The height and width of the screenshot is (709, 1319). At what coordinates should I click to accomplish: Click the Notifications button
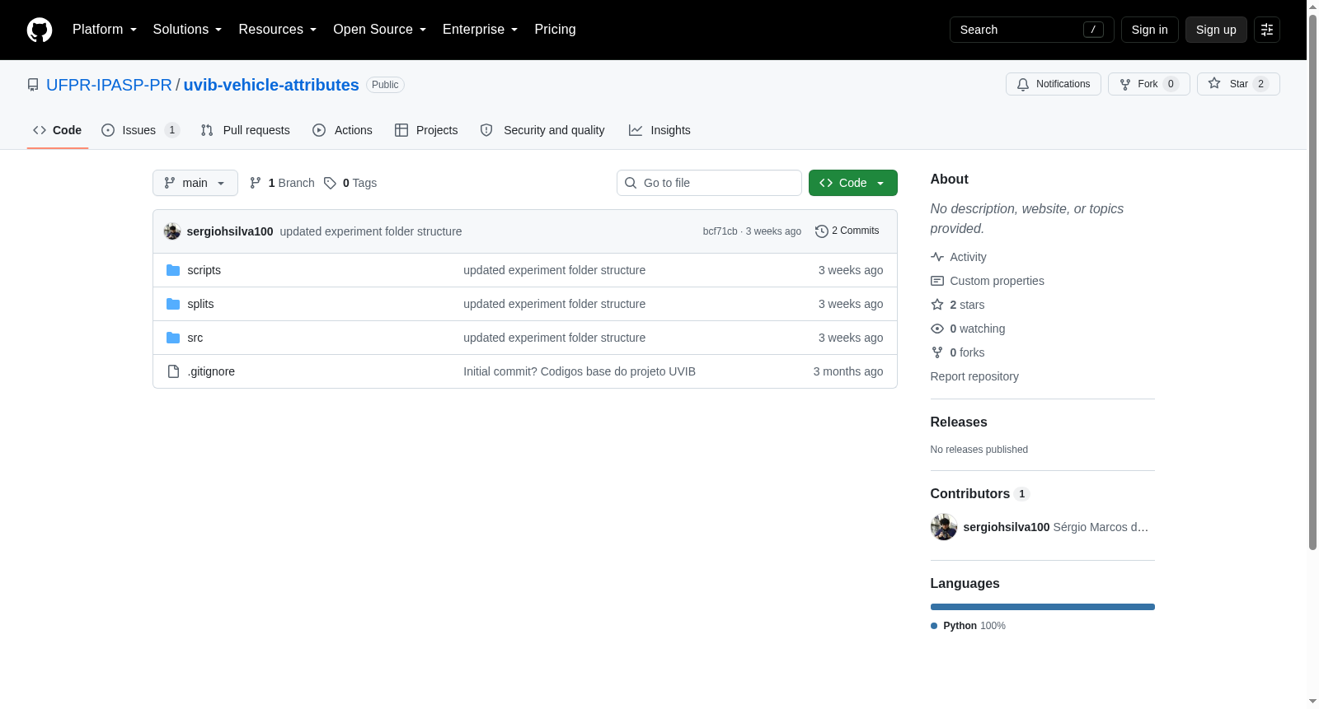1054,84
